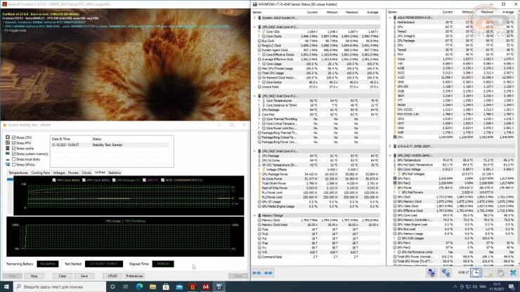Open AIDA64 Preferences
The image size is (520, 292).
point(134,276)
